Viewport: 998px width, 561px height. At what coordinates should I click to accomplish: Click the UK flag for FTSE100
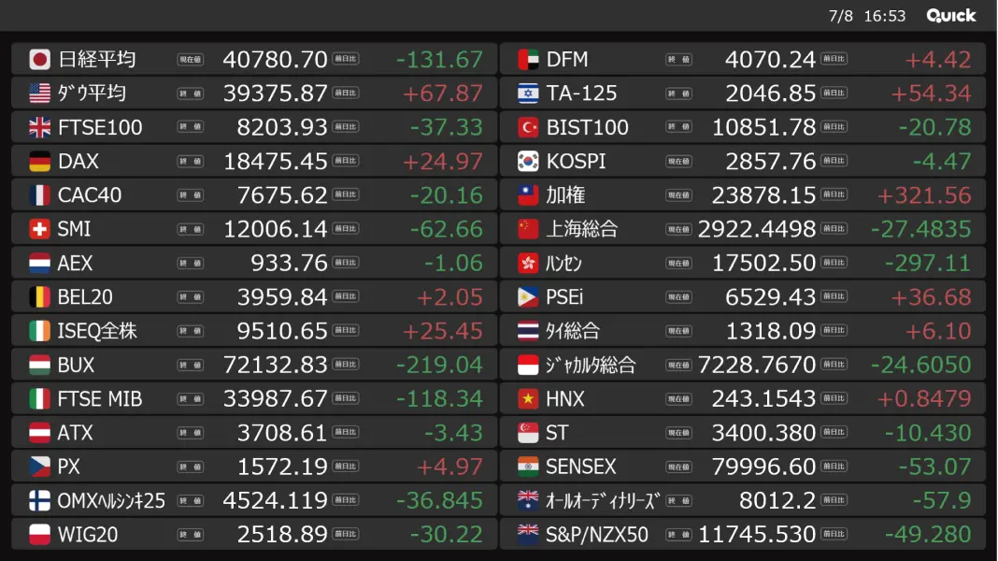pyautogui.click(x=39, y=127)
